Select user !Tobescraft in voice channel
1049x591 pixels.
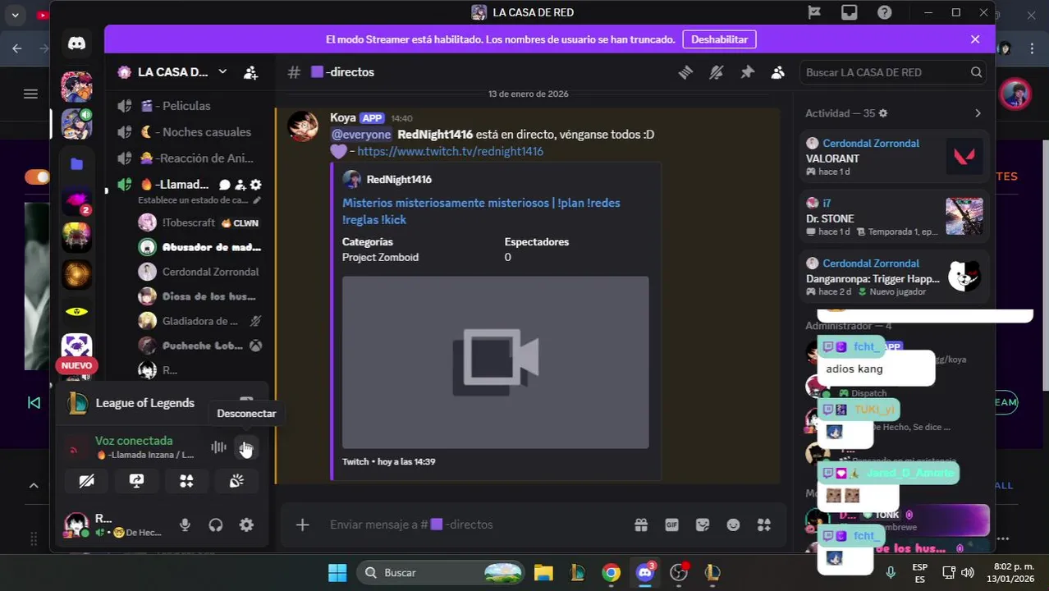(x=200, y=222)
